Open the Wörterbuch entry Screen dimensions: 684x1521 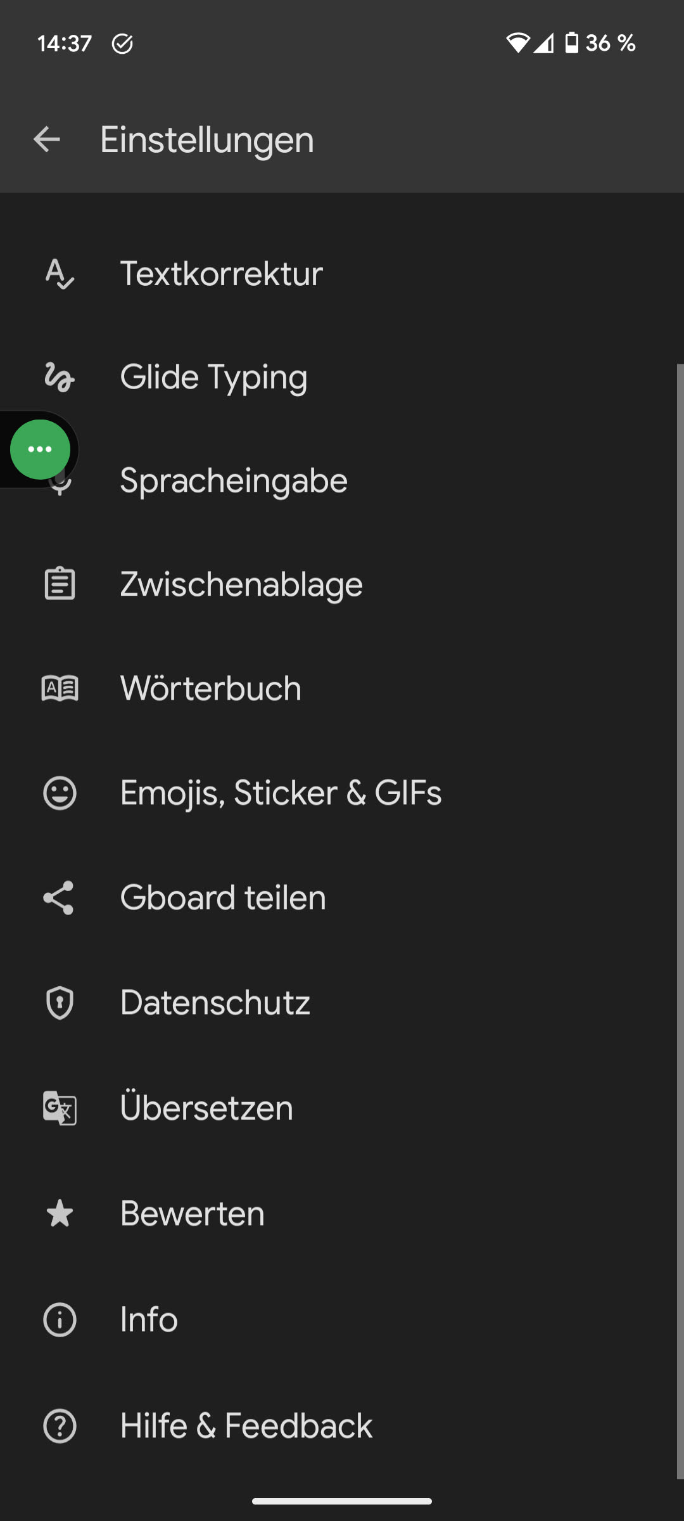tap(210, 688)
